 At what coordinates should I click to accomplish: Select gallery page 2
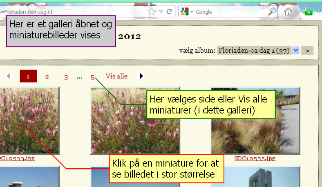pos(47,76)
